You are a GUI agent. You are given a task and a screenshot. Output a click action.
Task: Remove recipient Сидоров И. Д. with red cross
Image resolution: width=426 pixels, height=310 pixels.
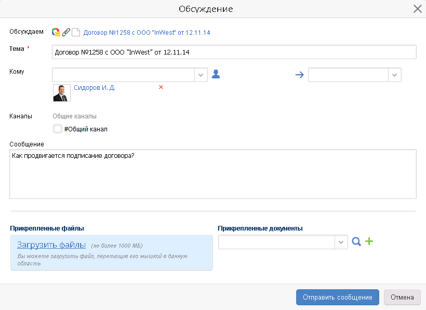[x=161, y=87]
